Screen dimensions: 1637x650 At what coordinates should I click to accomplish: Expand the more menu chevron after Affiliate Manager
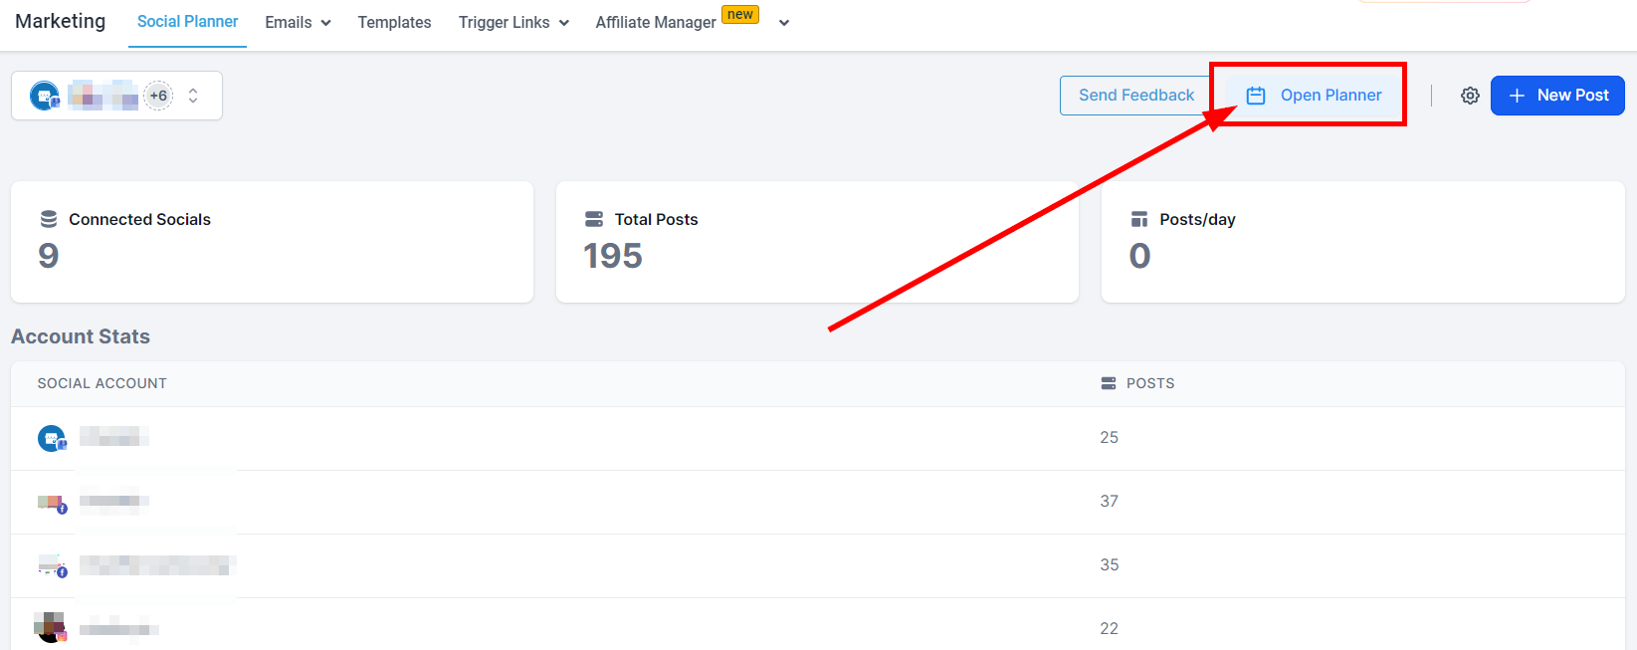pos(784,23)
